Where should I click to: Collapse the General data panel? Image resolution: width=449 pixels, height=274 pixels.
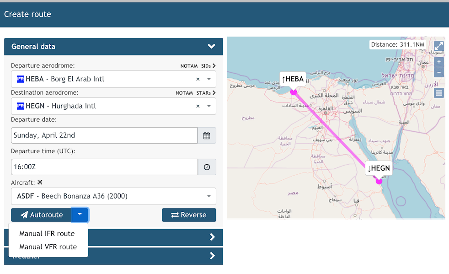pos(211,46)
